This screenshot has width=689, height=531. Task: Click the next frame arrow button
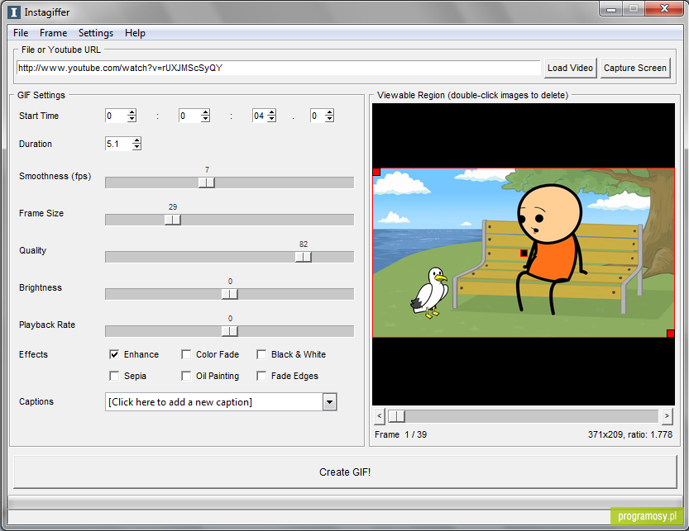[667, 415]
